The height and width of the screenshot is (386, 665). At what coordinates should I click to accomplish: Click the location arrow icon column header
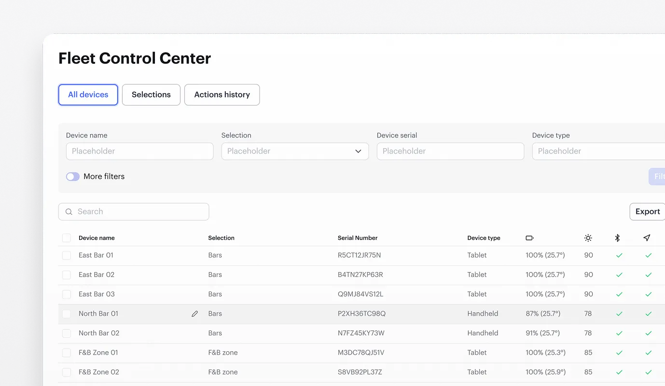coord(647,237)
